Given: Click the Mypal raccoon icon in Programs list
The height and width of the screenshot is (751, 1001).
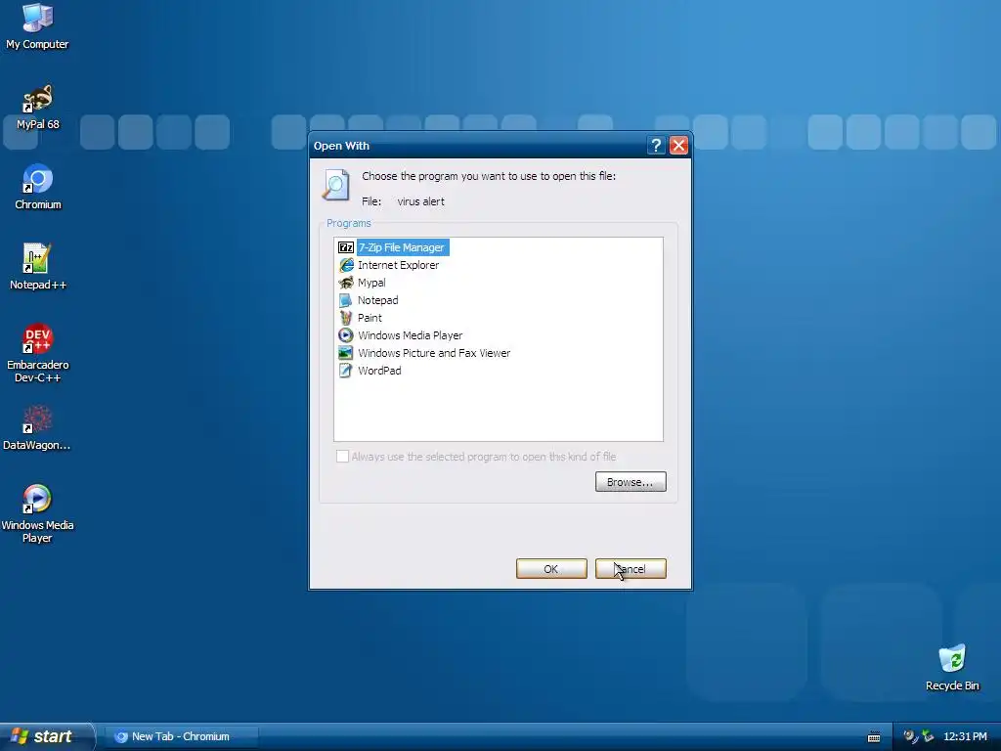Looking at the screenshot, I should pyautogui.click(x=346, y=283).
